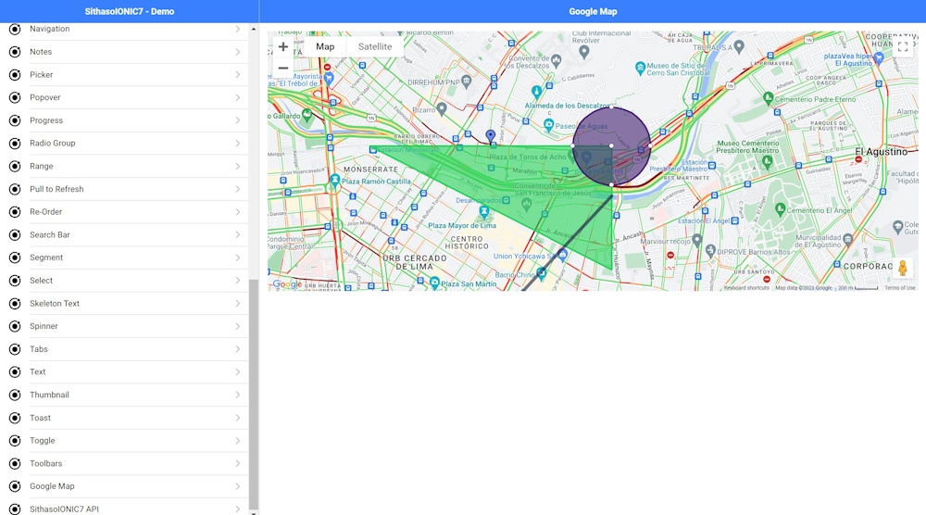
Task: Expand the Notes row chevron
Action: tap(237, 52)
